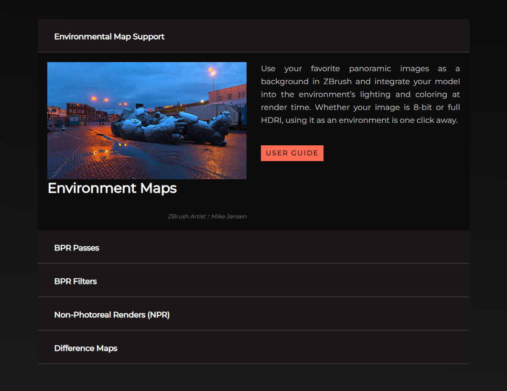Click the orange USER GUIDE button
Screen dimensions: 507x391
292,153
